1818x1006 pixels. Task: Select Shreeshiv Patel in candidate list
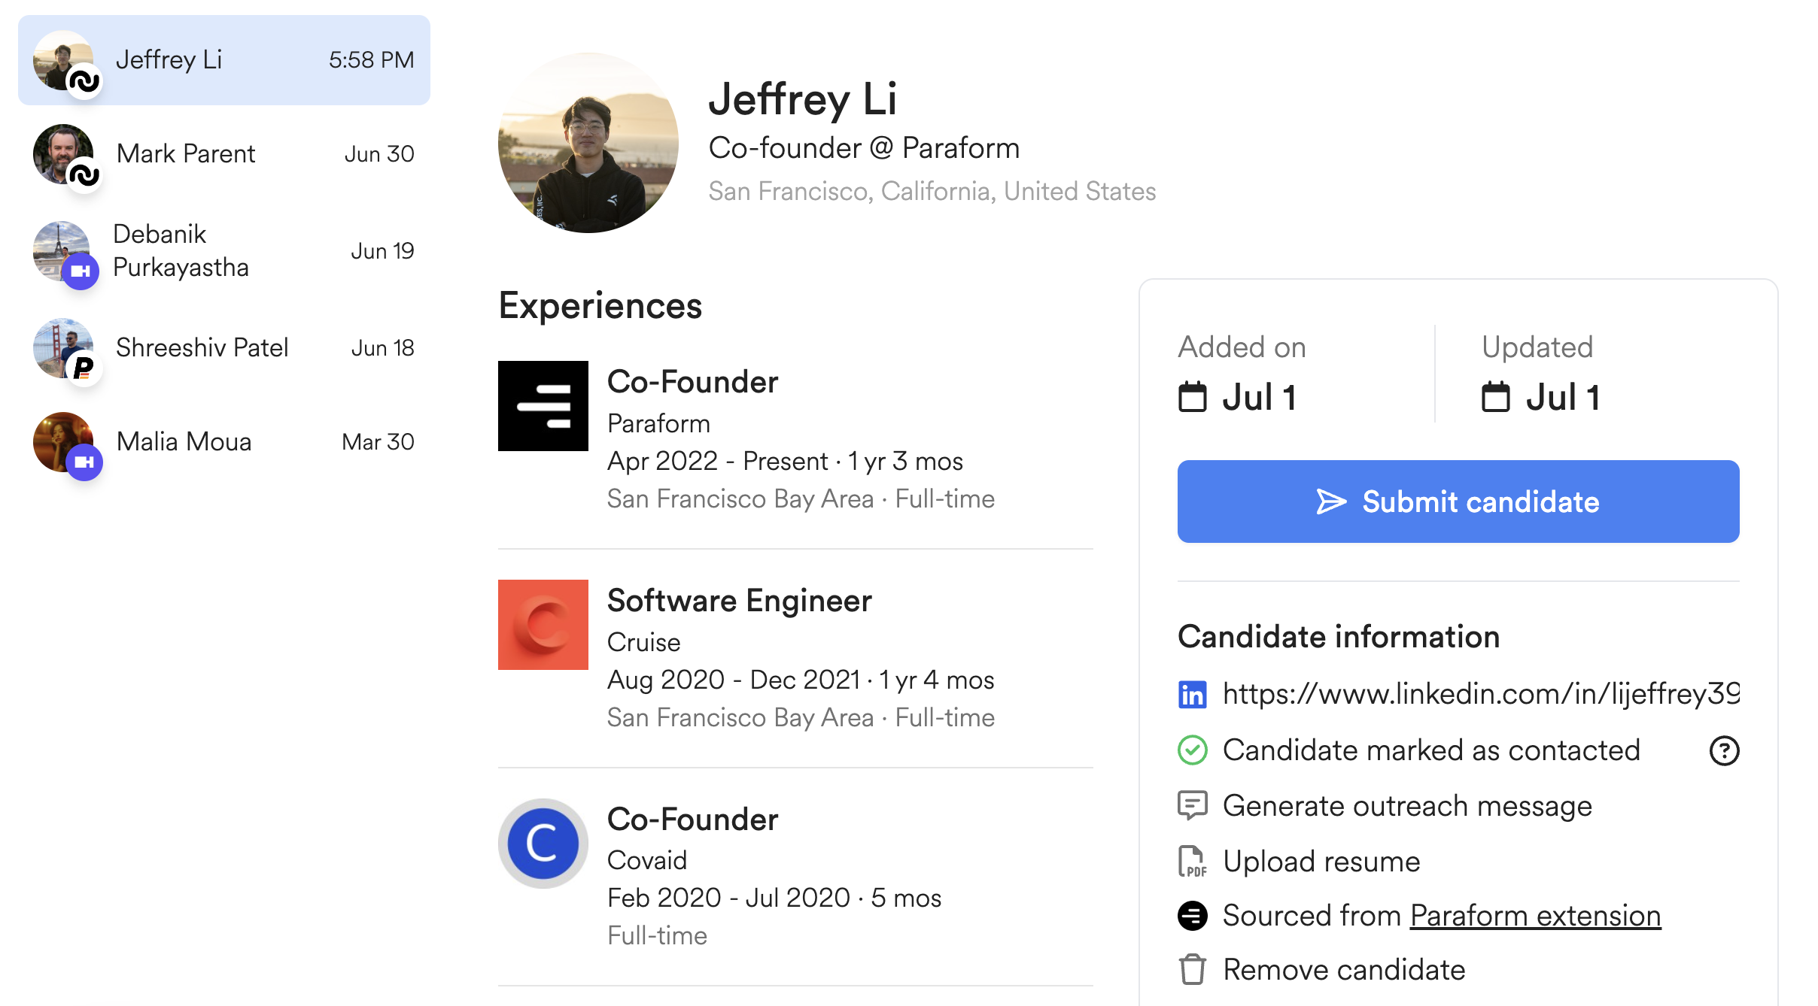pyautogui.click(x=224, y=348)
